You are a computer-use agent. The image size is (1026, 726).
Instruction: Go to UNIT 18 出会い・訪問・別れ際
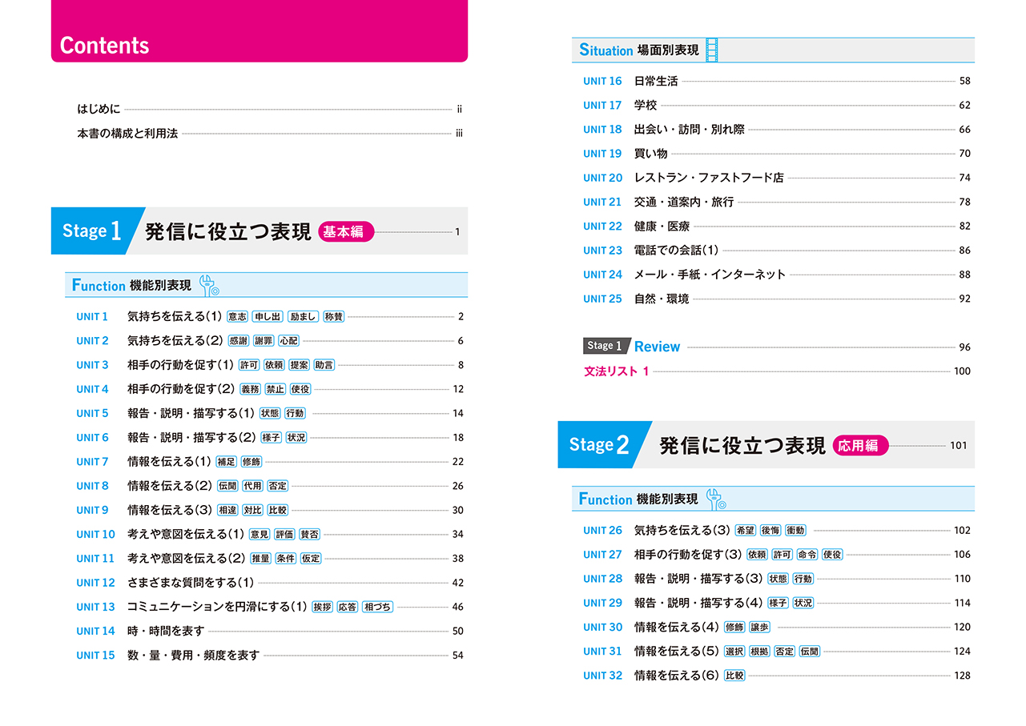pos(777,129)
